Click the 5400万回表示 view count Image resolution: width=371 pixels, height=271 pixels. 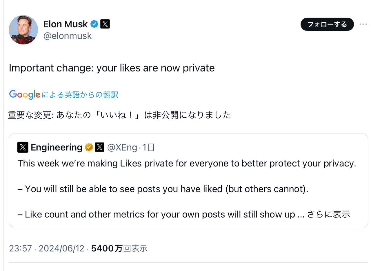click(x=120, y=248)
